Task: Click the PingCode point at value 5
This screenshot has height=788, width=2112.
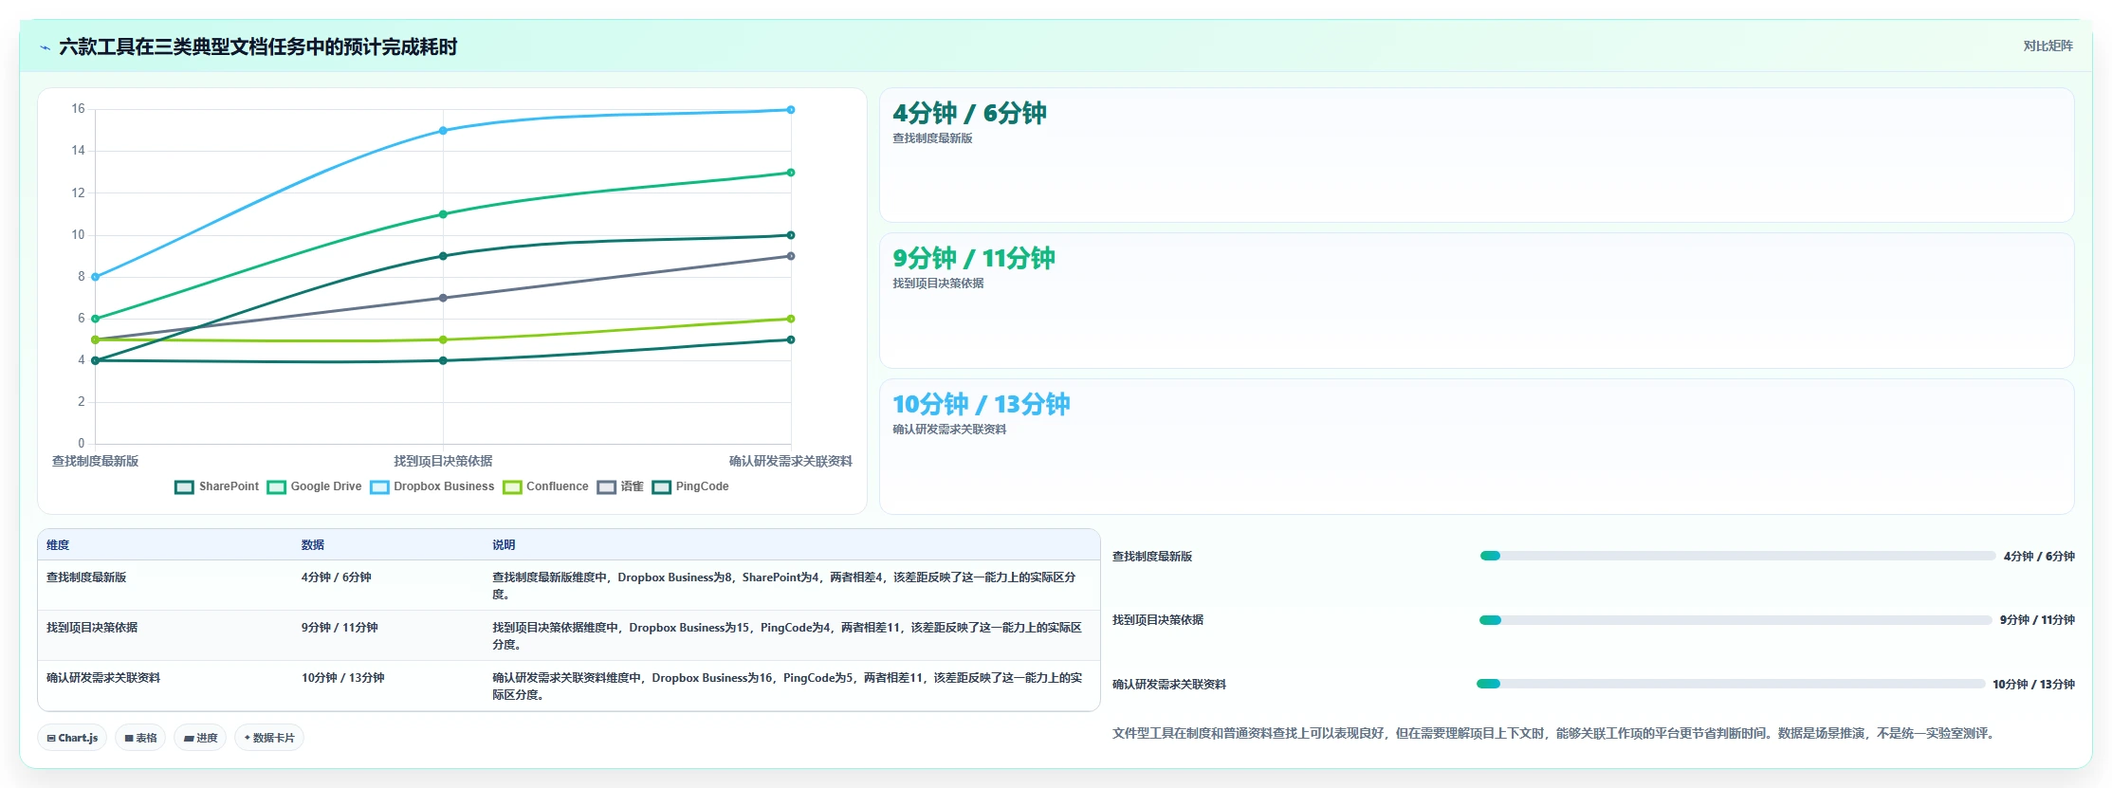Action: (x=791, y=339)
